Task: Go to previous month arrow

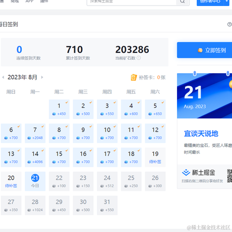Action: pos(3,77)
